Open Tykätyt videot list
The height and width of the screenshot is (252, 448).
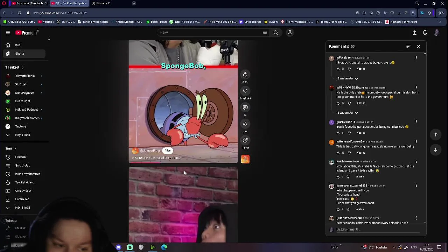[x=24, y=182]
